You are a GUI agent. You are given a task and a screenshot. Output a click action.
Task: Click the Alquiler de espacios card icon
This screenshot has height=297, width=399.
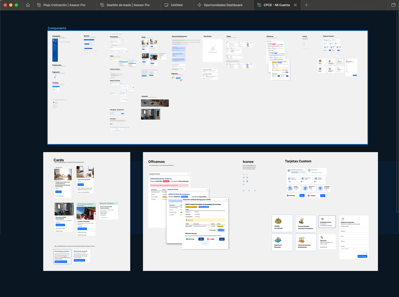(x=278, y=221)
